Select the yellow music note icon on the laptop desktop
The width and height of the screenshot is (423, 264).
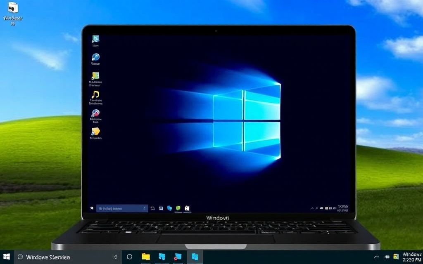coord(95,97)
